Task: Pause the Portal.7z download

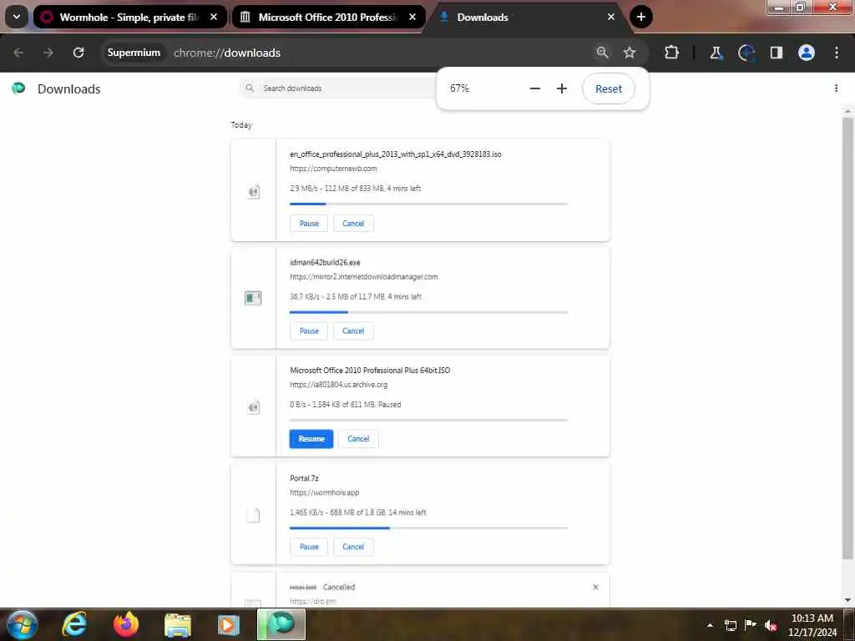Action: tap(309, 547)
